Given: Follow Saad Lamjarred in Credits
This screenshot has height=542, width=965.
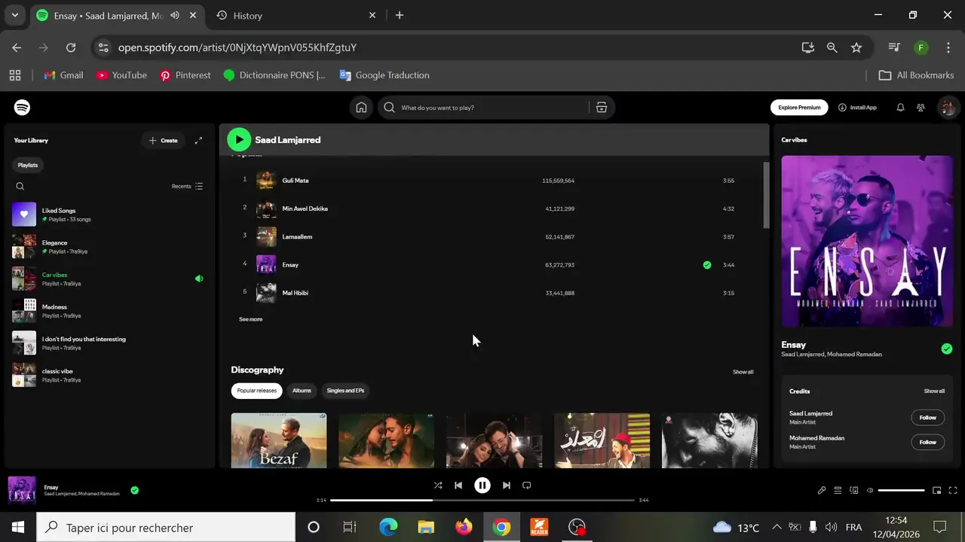Looking at the screenshot, I should (927, 418).
